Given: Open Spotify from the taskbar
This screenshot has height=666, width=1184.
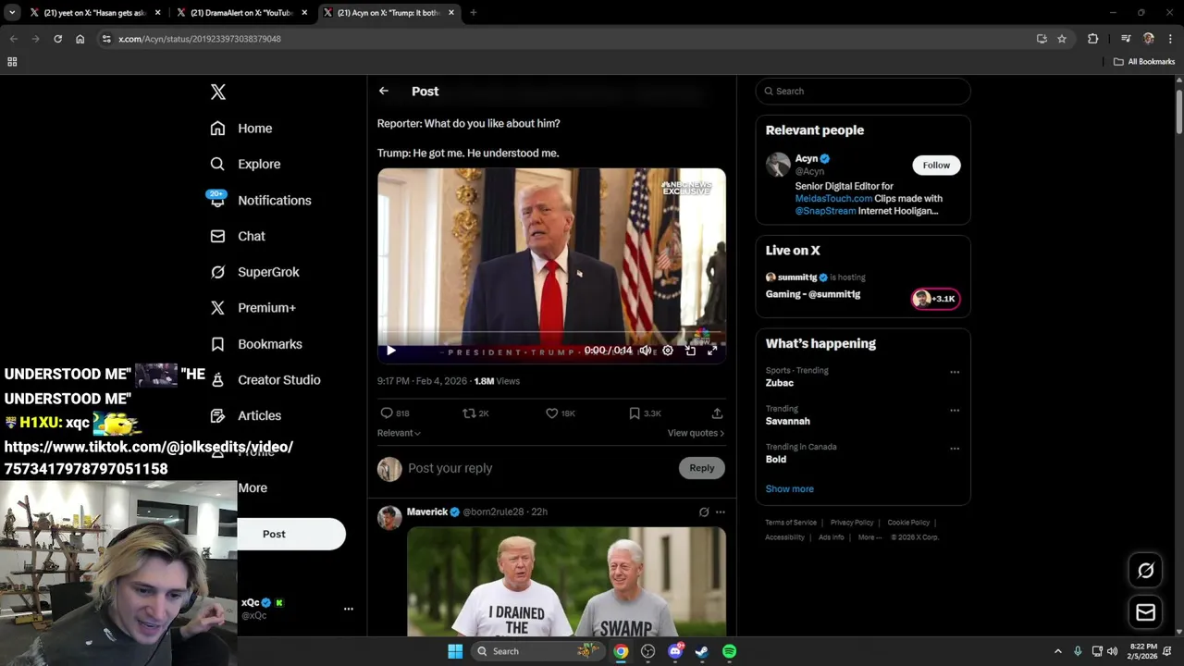Looking at the screenshot, I should coord(729,651).
